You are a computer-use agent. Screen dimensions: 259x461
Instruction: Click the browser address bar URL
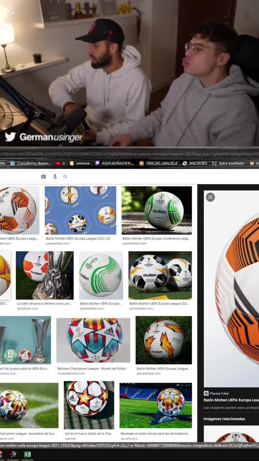coord(129,154)
